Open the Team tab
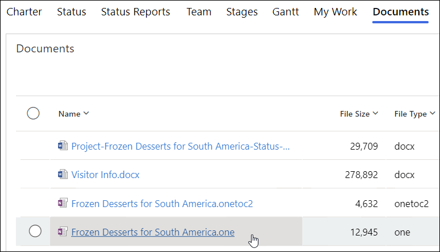 [199, 12]
